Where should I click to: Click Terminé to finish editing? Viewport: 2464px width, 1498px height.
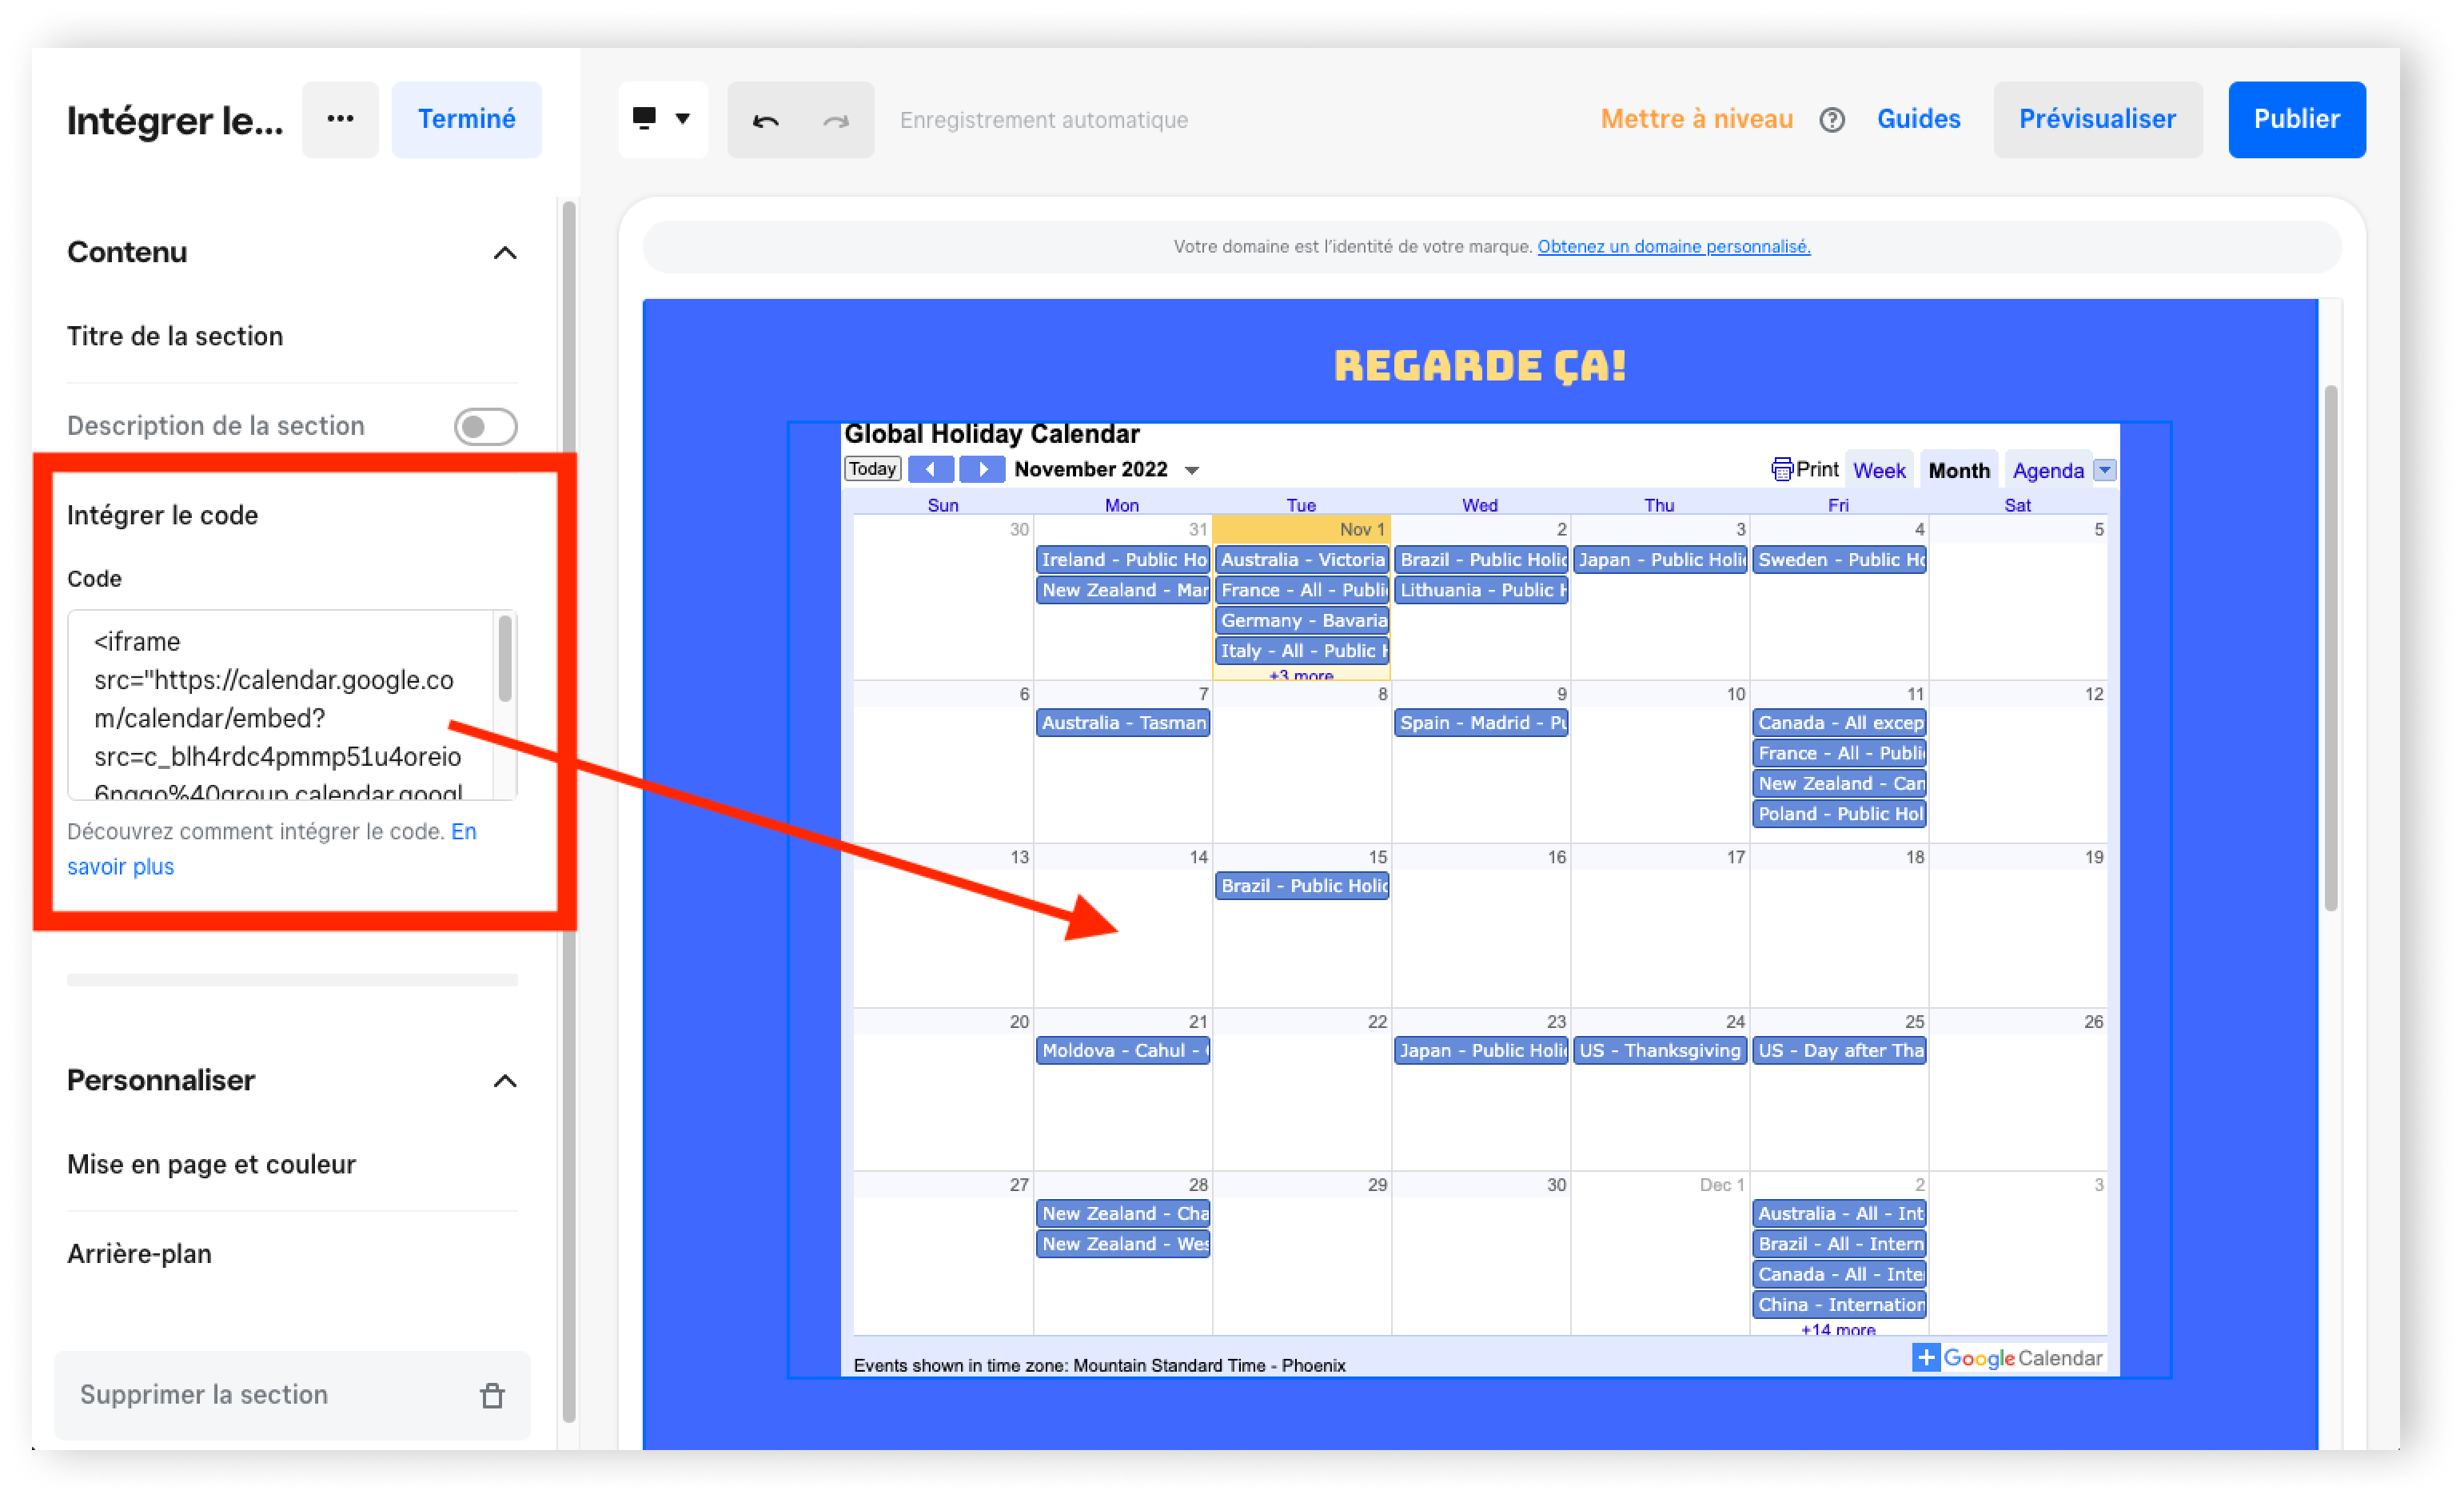[x=464, y=118]
